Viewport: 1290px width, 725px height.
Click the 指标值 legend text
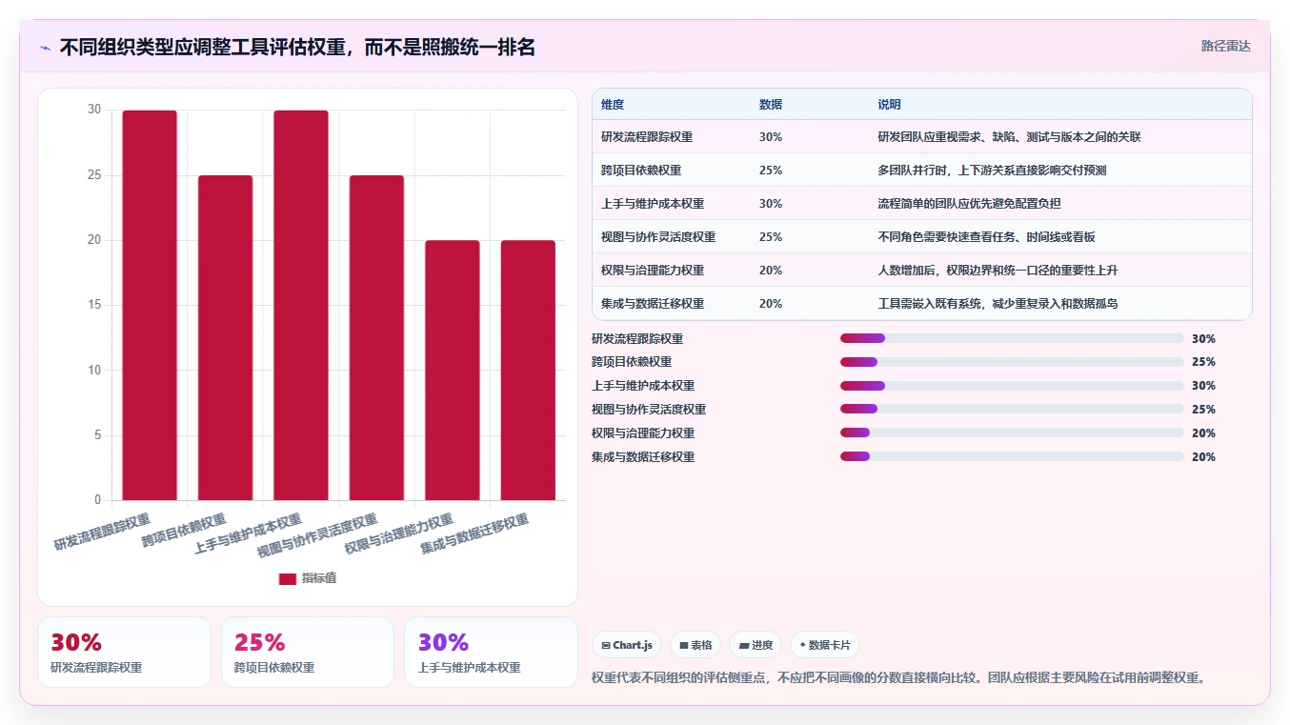pos(319,579)
